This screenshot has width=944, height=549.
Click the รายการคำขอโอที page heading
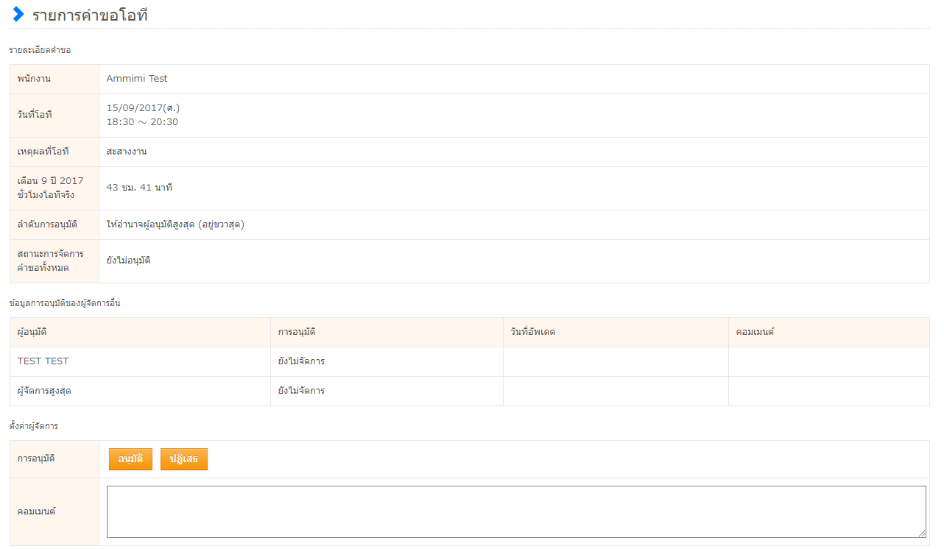[x=90, y=15]
